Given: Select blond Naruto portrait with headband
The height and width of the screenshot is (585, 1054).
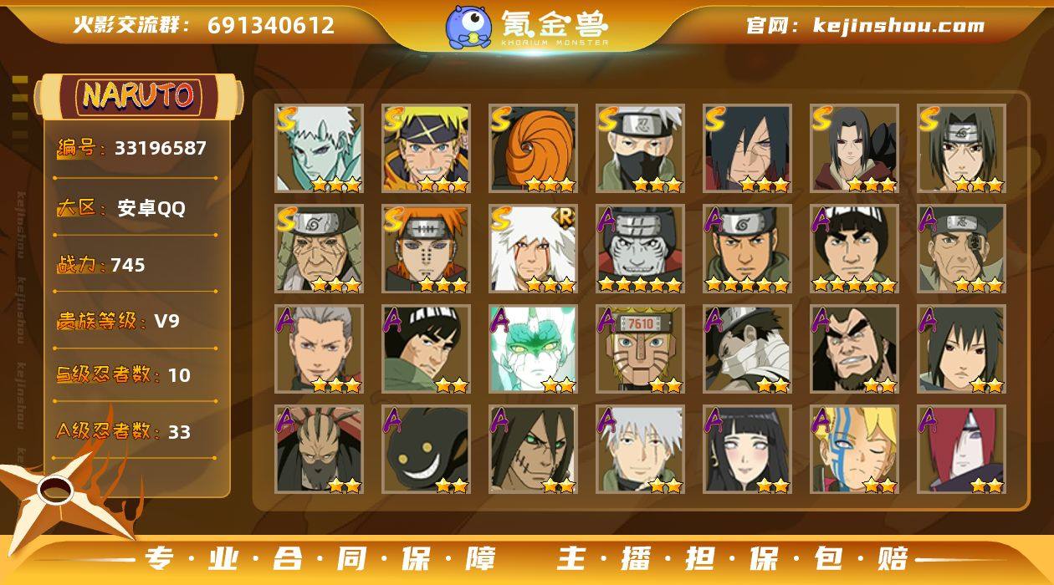Looking at the screenshot, I should point(427,148).
